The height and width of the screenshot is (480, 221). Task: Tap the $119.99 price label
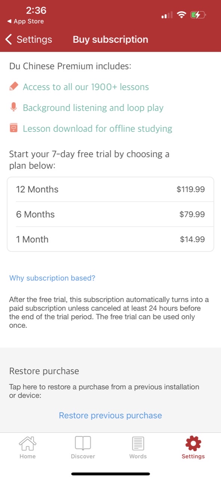(191, 189)
